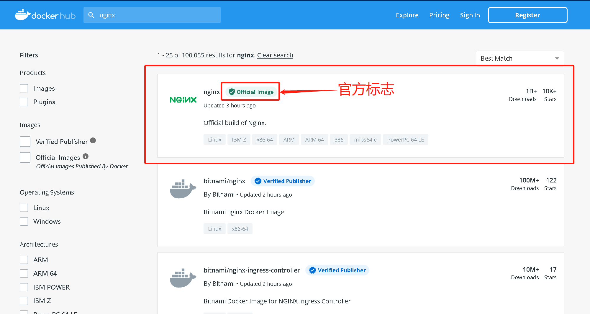Enable the Plugins checkbox
This screenshot has height=314, width=590.
24,102
